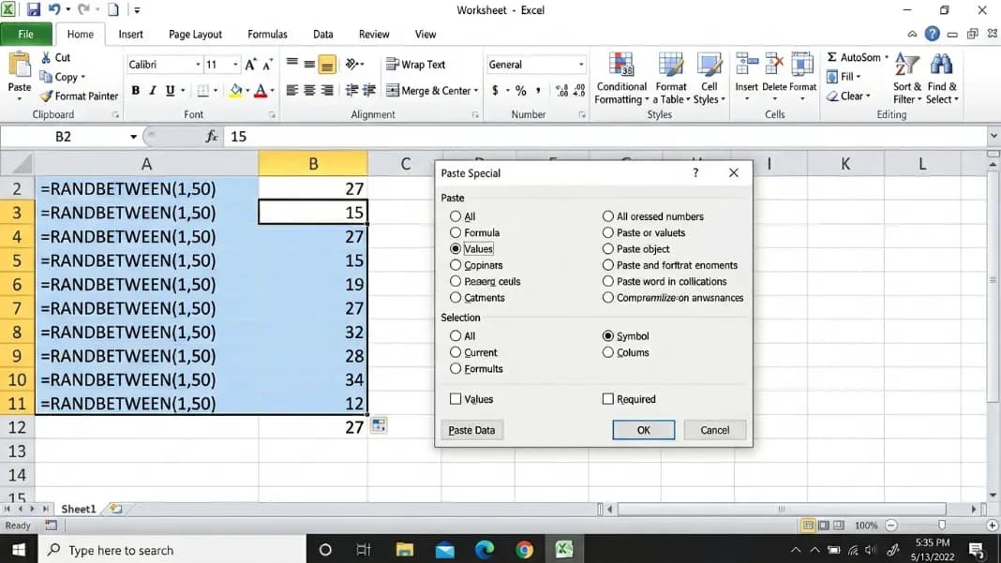Click the Paste Data button
The image size is (1001, 563).
[x=471, y=430]
